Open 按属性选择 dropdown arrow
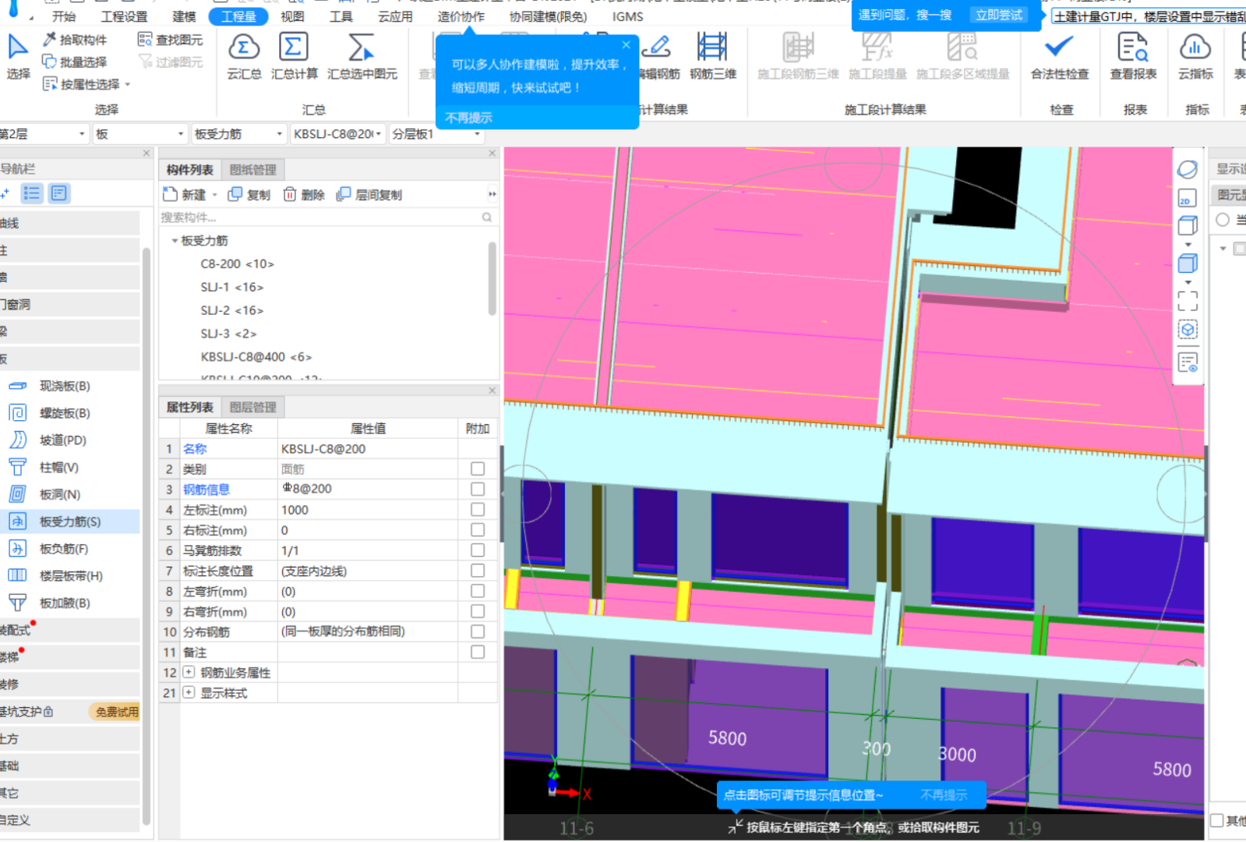The height and width of the screenshot is (842, 1246). pos(127,84)
